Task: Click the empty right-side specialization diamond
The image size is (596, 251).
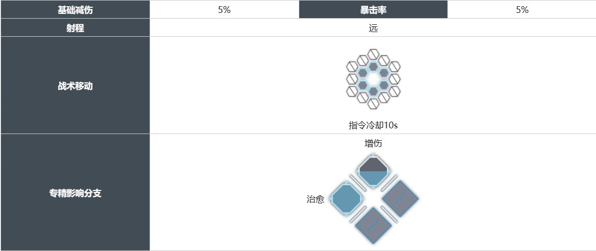Action: tap(400, 198)
